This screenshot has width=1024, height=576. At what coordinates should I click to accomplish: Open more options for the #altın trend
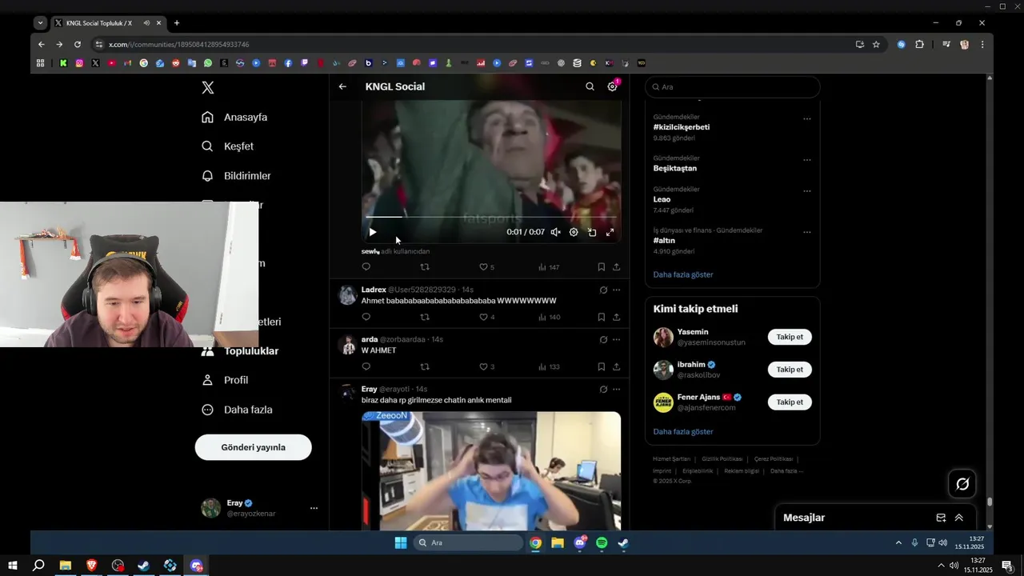pos(806,232)
